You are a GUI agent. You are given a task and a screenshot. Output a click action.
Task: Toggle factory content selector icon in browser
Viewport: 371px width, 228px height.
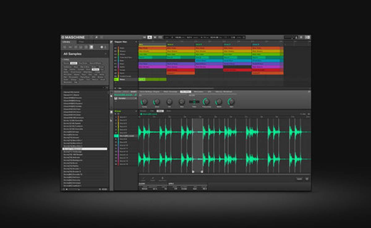pos(102,47)
